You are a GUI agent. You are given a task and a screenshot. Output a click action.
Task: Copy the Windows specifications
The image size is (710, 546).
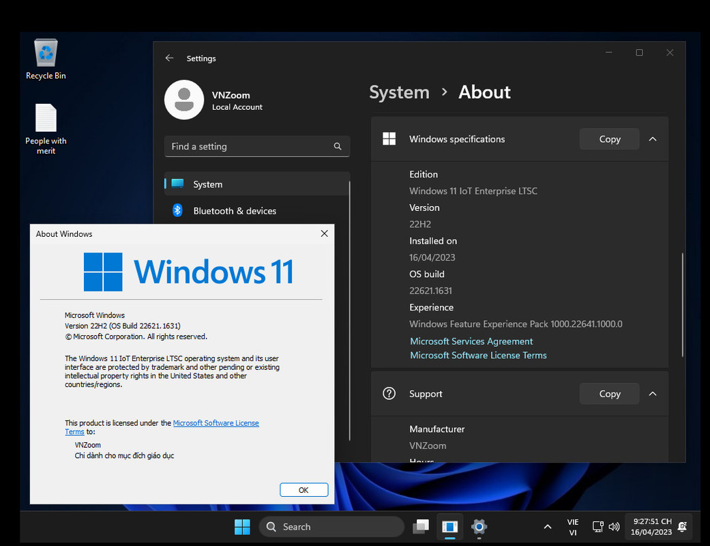pyautogui.click(x=609, y=139)
